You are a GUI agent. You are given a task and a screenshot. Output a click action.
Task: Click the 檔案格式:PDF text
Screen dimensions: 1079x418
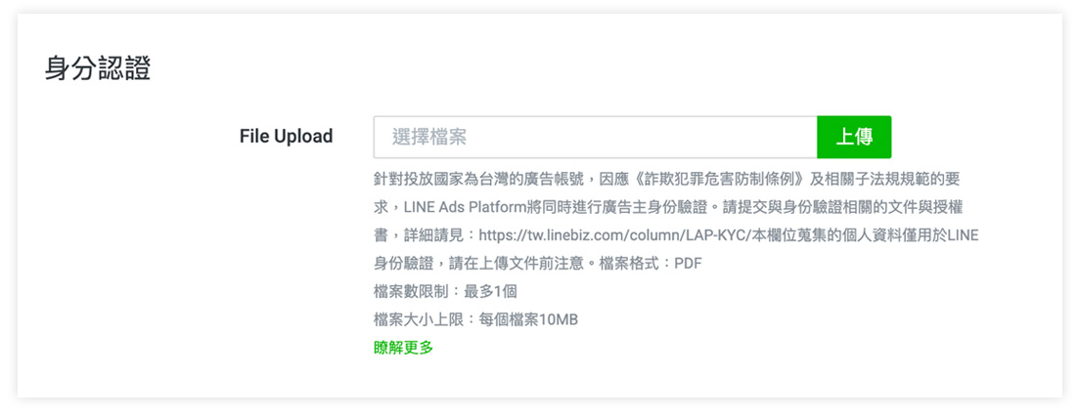pos(651,264)
